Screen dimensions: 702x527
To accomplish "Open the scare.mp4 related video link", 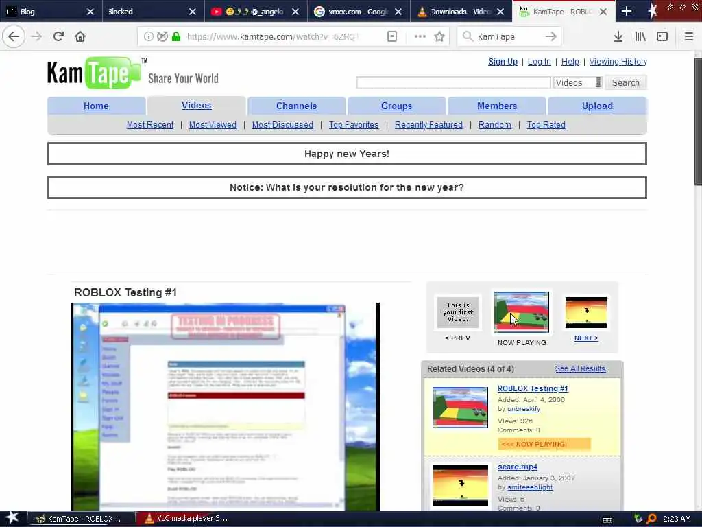I will tap(518, 467).
